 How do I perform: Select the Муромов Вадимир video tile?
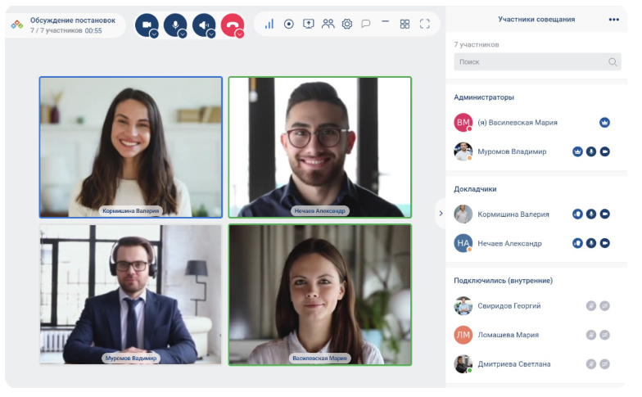point(131,295)
